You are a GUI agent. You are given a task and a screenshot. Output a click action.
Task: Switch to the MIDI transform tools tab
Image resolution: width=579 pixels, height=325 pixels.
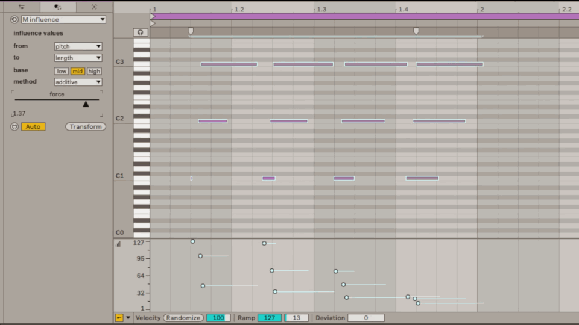coord(58,7)
